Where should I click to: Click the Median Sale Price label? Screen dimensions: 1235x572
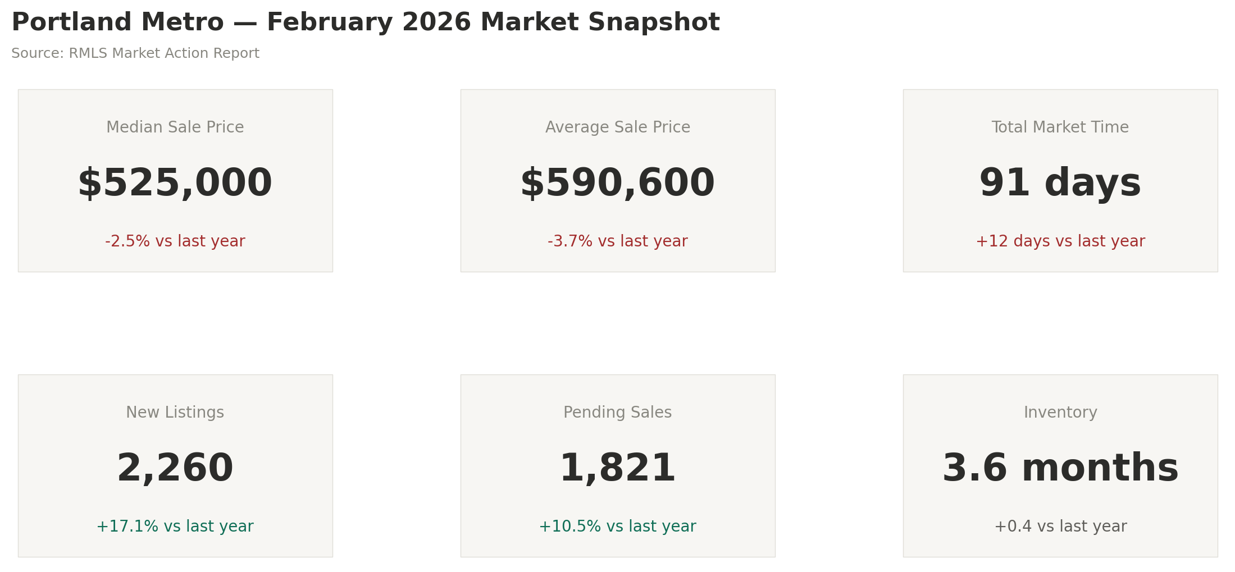(x=175, y=127)
